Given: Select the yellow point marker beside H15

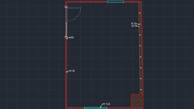Looking at the screenshot, I should click(x=67, y=38).
